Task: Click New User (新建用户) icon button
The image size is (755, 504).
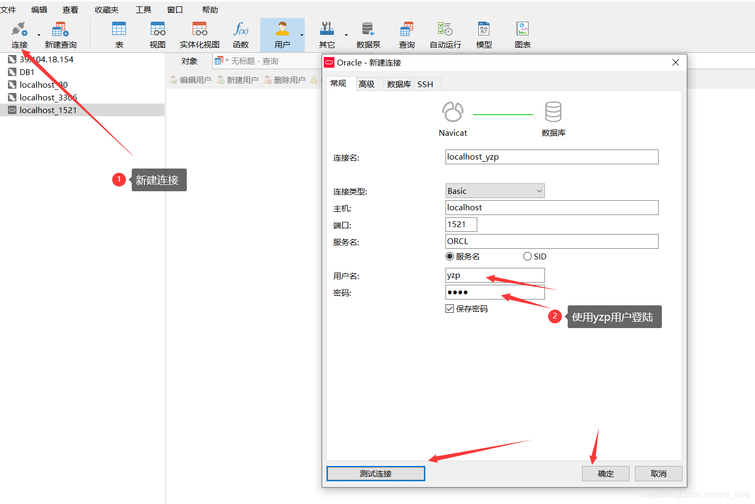Action: tap(237, 80)
